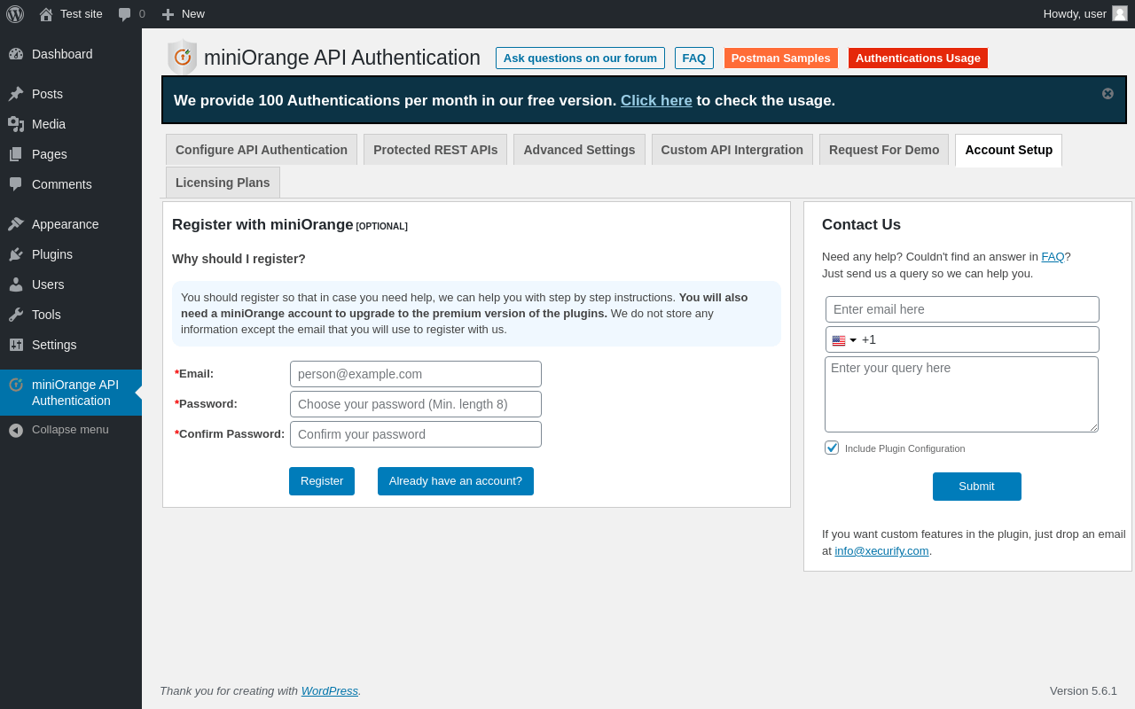The width and height of the screenshot is (1135, 709).
Task: Open Media via its sidebar icon
Action: pos(16,124)
